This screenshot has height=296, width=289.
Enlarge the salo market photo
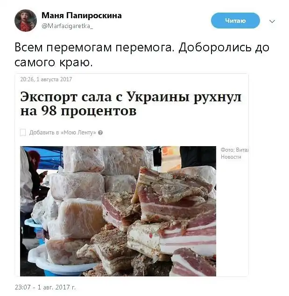118,211
